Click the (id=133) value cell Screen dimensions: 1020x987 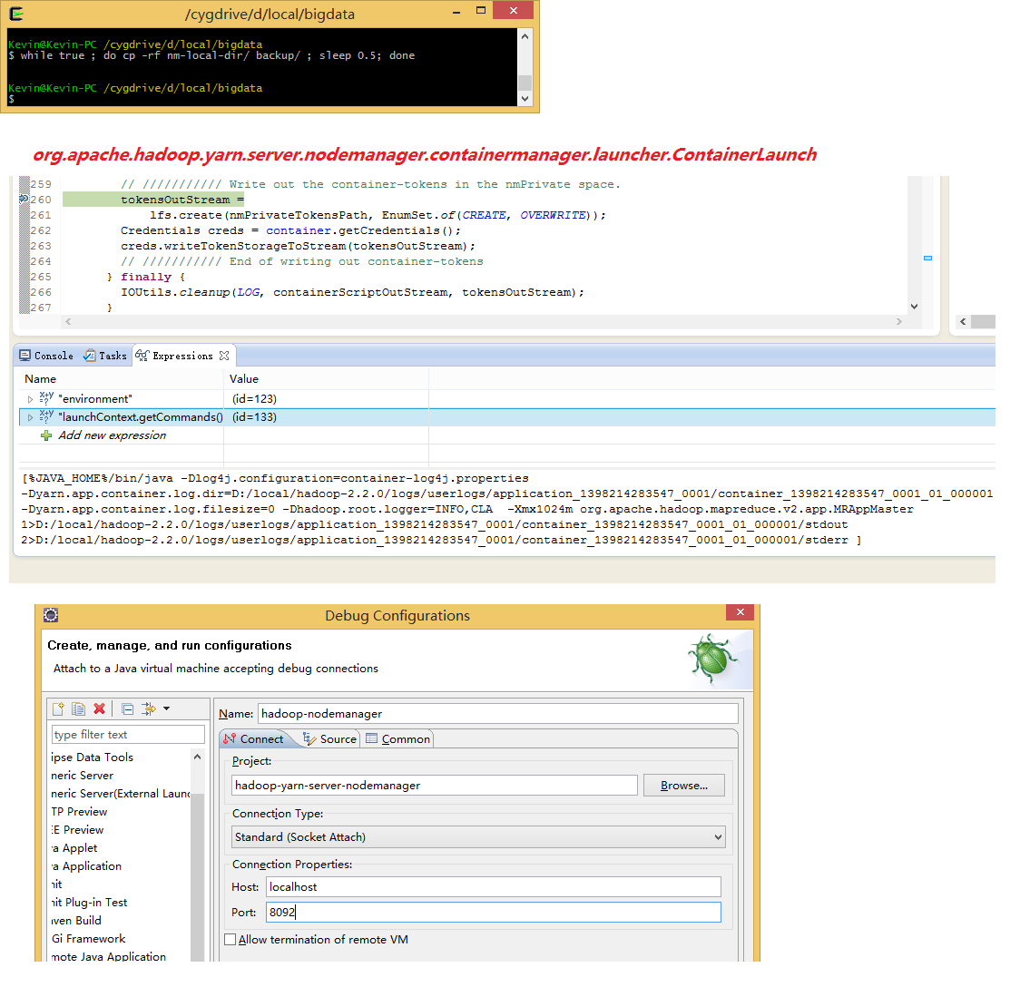point(254,416)
